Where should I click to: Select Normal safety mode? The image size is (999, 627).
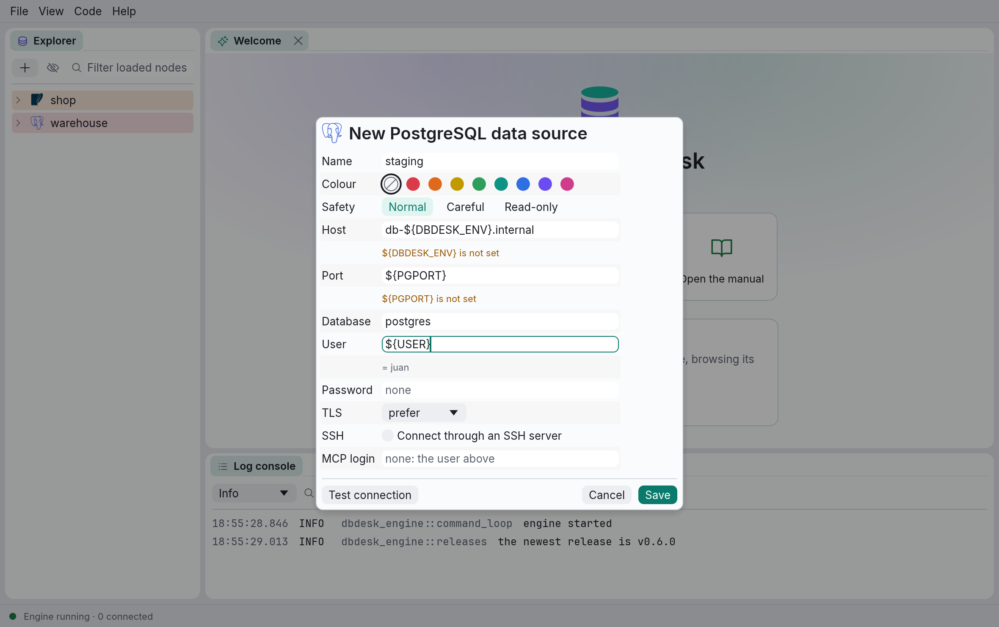coord(407,207)
